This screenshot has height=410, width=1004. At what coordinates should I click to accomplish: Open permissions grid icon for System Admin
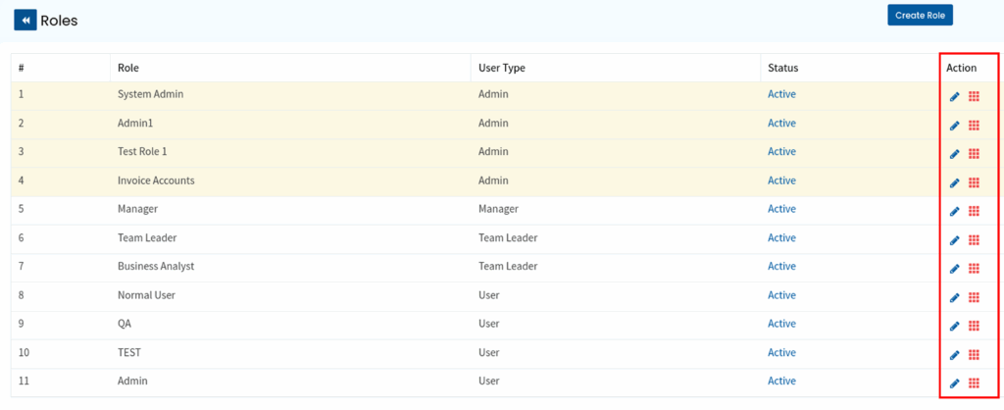[974, 96]
